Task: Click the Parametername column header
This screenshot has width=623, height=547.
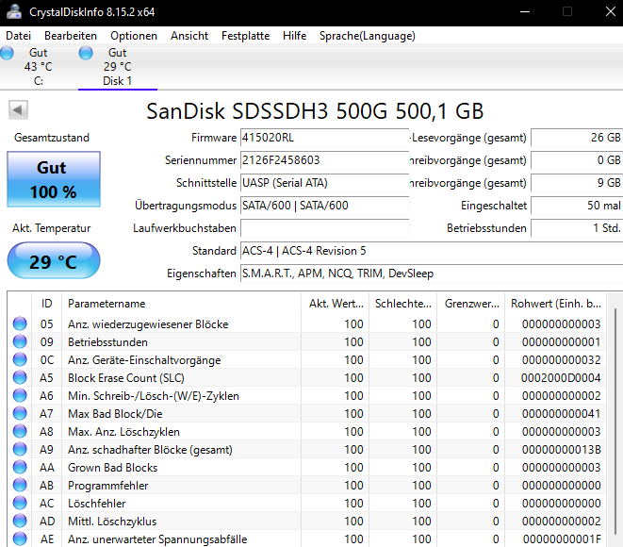Action: 182,304
